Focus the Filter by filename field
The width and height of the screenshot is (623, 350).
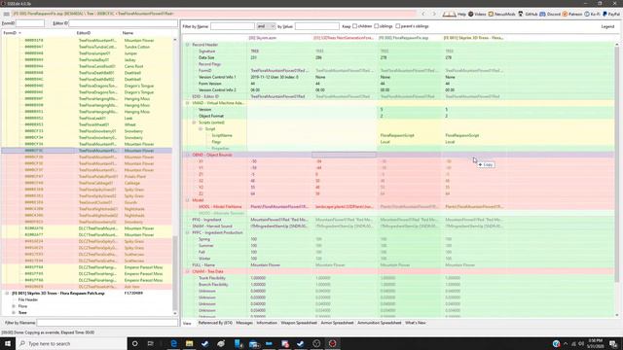(106, 323)
